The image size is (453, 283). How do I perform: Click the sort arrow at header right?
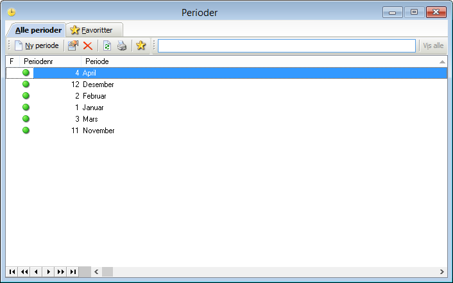(x=442, y=61)
